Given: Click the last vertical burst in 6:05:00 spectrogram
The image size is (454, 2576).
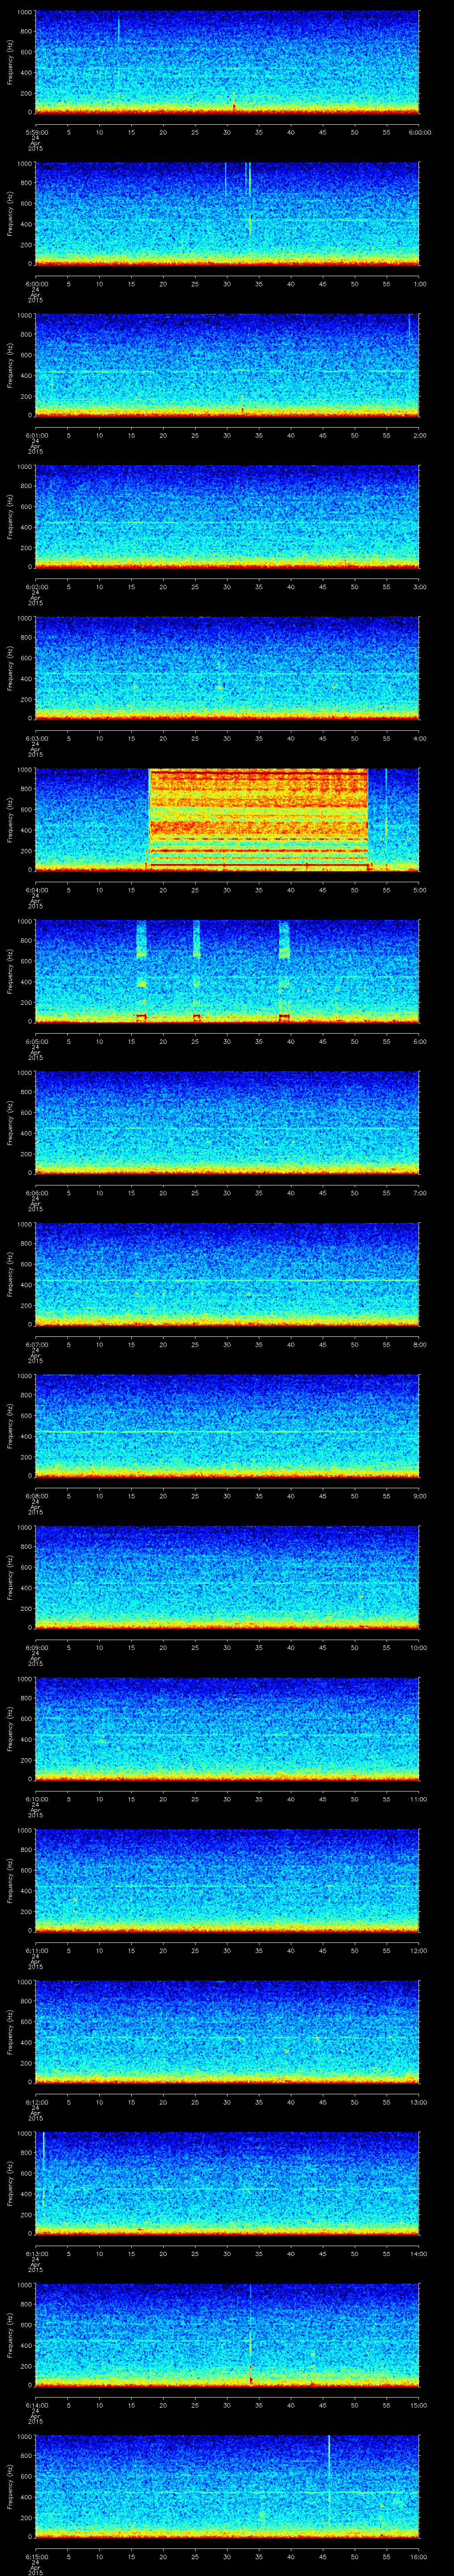Looking at the screenshot, I should (284, 970).
